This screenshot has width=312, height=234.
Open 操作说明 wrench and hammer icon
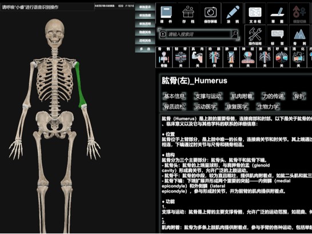[255, 35]
